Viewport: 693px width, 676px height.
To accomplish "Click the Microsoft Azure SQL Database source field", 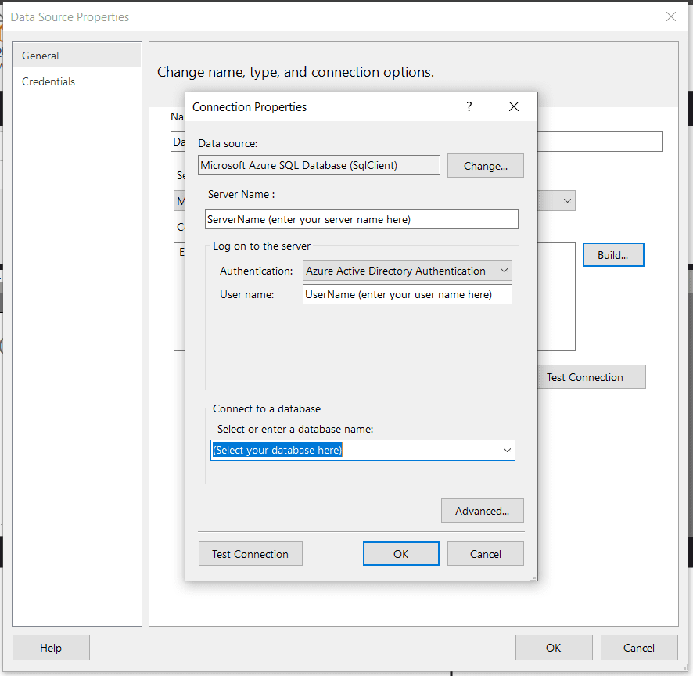I will pos(318,165).
